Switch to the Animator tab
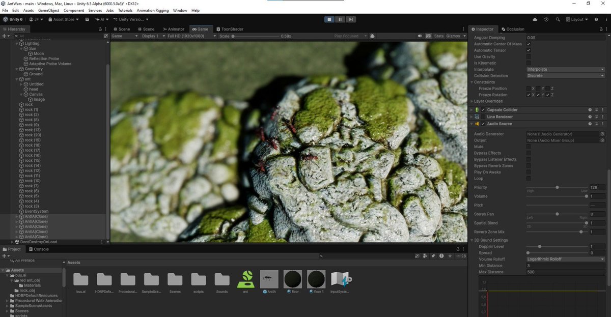Image resolution: width=611 pixels, height=317 pixels. [173, 29]
